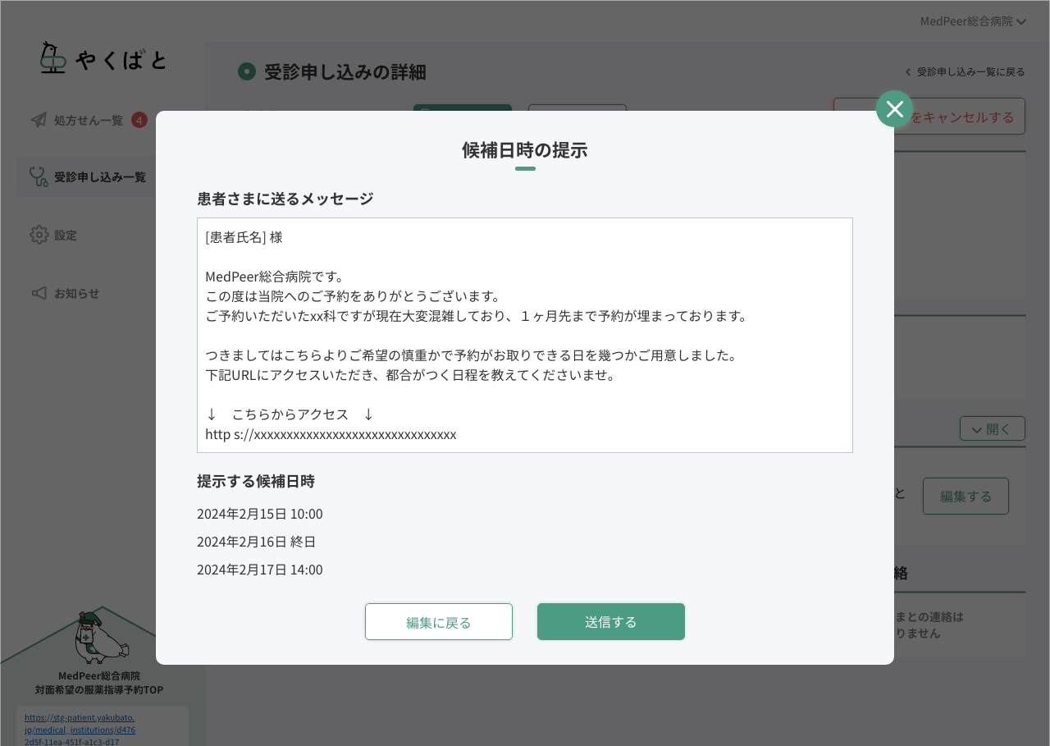The height and width of the screenshot is (746, 1050).
Task: Click candidate date 2024年2月16日 終日
Action: pos(256,542)
